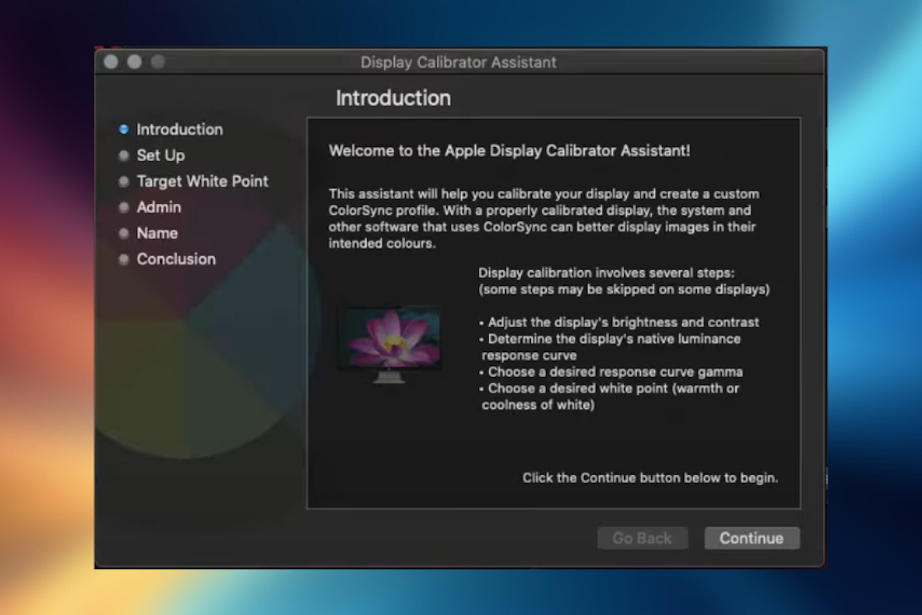
Task: Click 'Choose a desired response curve gamma' bullet
Action: 611,372
